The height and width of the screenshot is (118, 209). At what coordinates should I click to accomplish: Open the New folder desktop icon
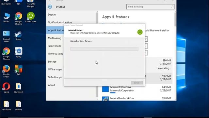tap(6, 106)
